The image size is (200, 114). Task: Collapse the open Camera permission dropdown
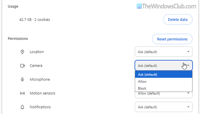[163, 66]
